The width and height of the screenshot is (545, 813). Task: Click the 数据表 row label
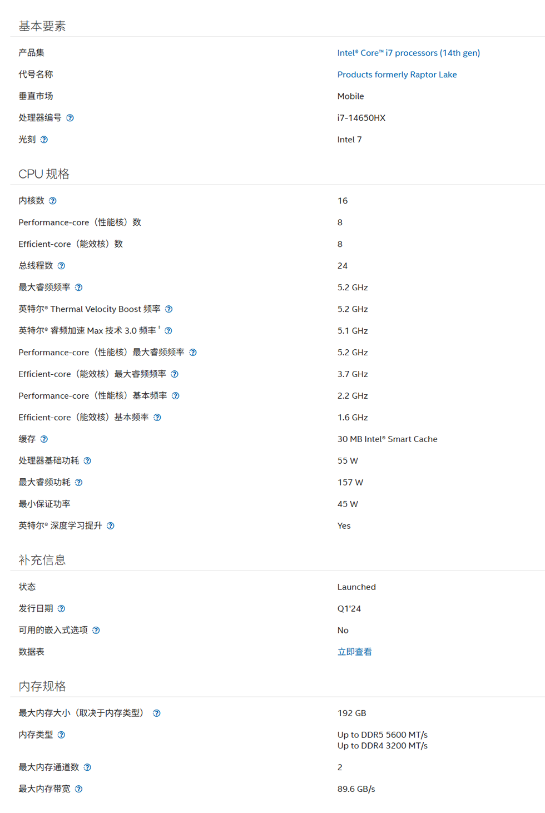[x=31, y=652]
